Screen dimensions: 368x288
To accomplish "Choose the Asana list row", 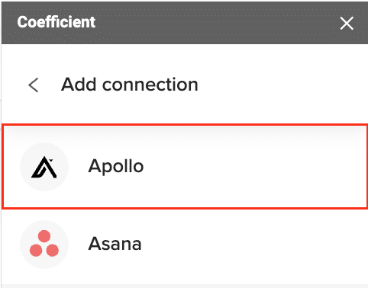I will pyautogui.click(x=185, y=246).
